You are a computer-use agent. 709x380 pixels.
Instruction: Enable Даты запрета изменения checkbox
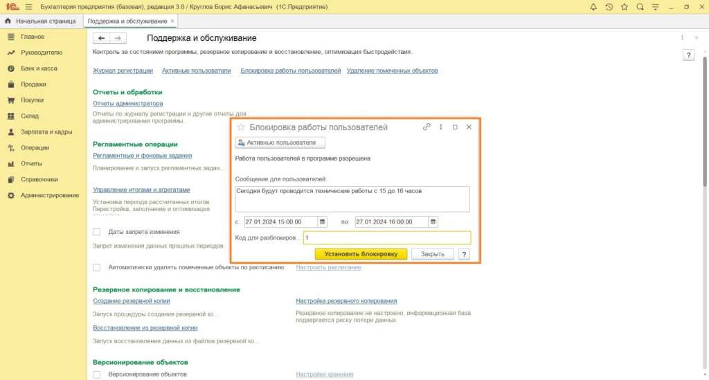(x=97, y=232)
